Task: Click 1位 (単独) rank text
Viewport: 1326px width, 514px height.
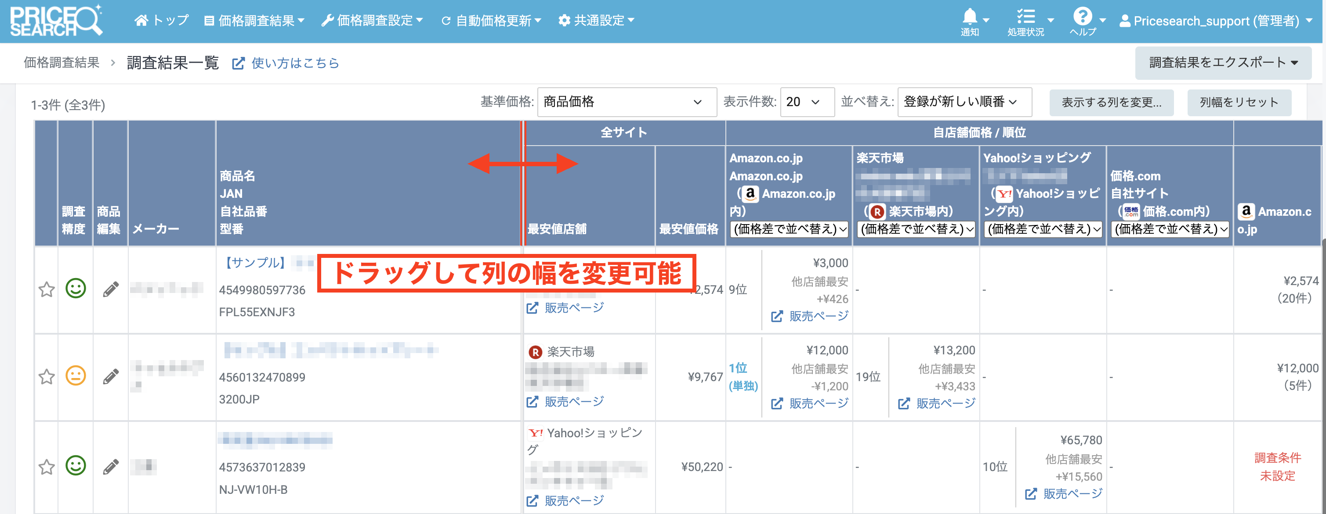Action: click(x=743, y=377)
